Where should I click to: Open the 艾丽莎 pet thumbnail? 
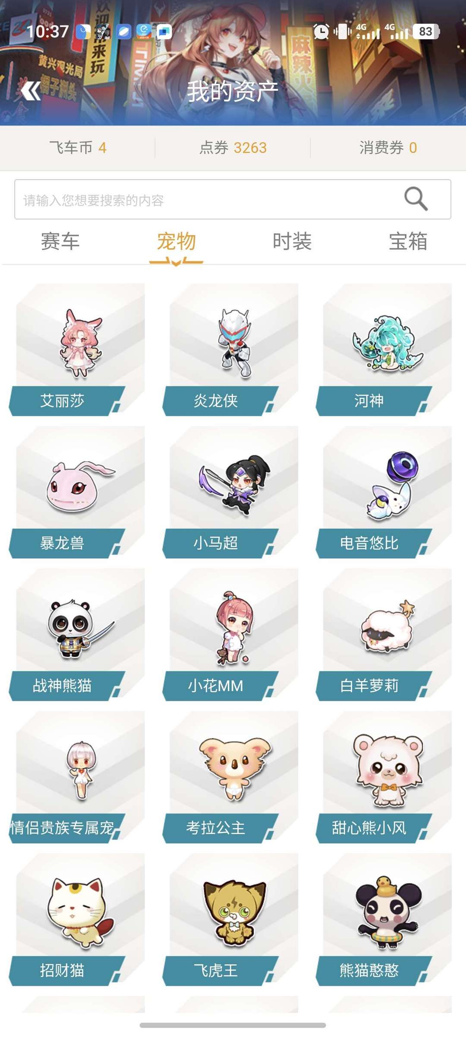[81, 344]
